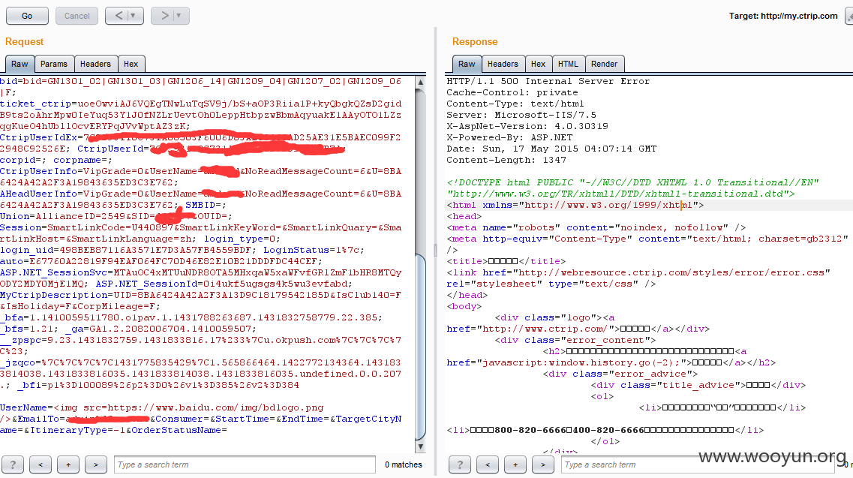853x478 pixels.
Task: Select the Request Raw tab
Action: pyautogui.click(x=20, y=64)
